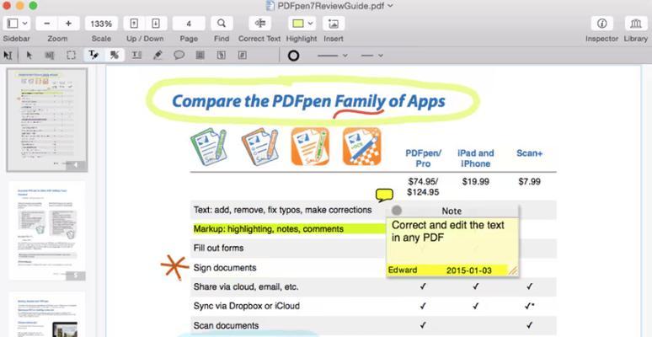Select the arrow Edit tool
The width and height of the screenshot is (652, 337).
[29, 55]
